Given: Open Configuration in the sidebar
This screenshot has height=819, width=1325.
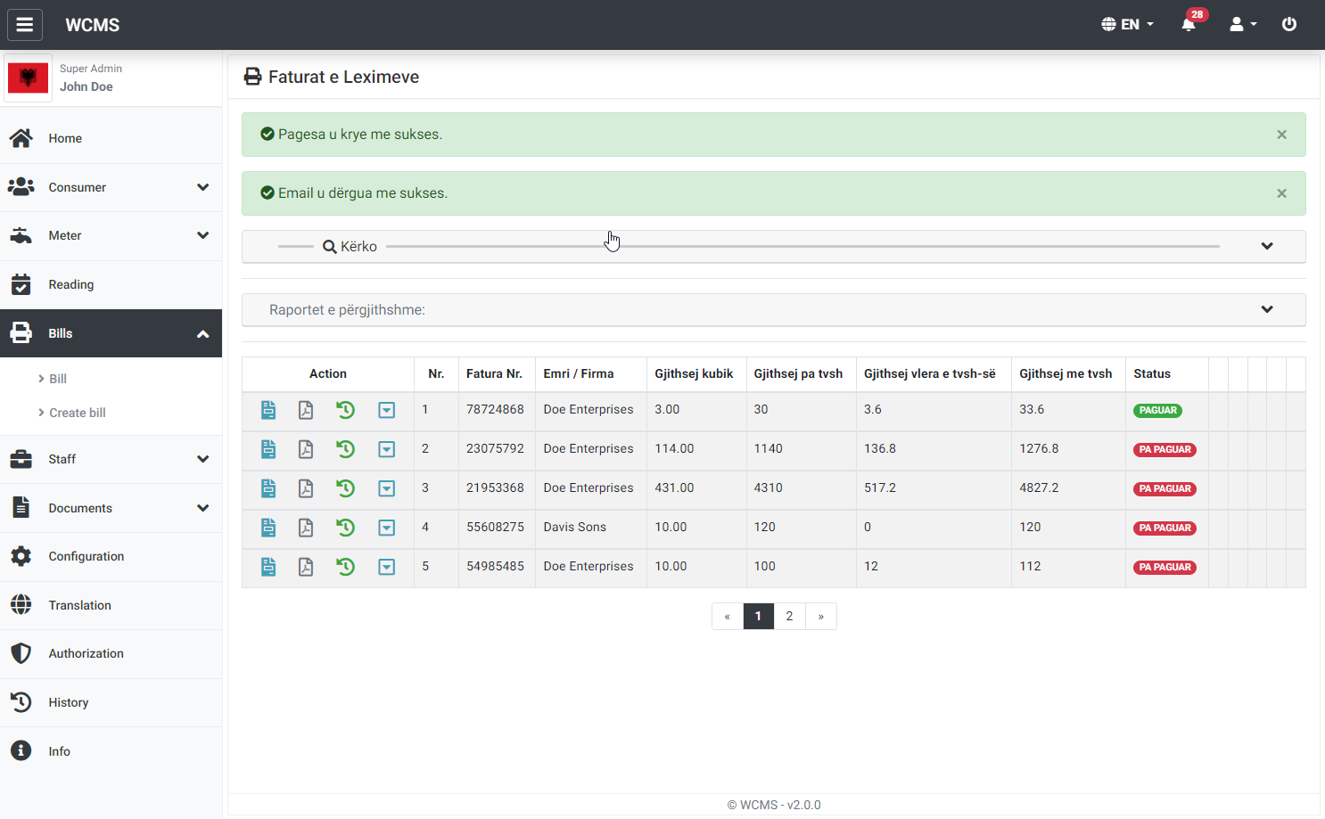Looking at the screenshot, I should 111,556.
